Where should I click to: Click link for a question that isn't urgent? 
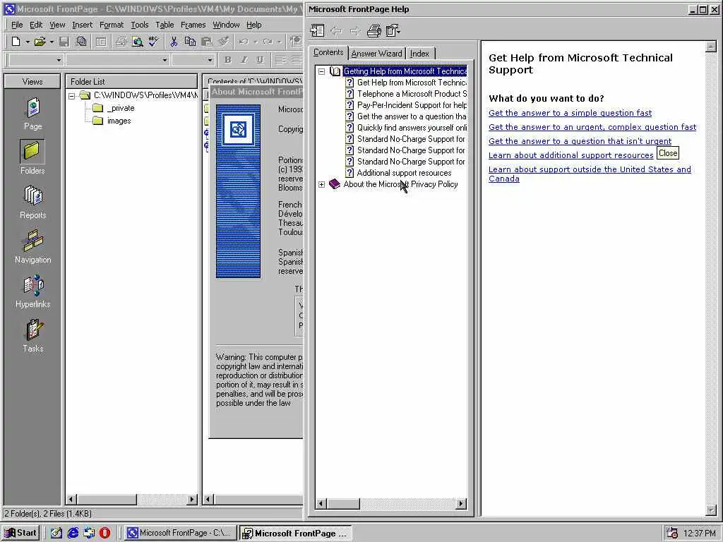(x=580, y=141)
